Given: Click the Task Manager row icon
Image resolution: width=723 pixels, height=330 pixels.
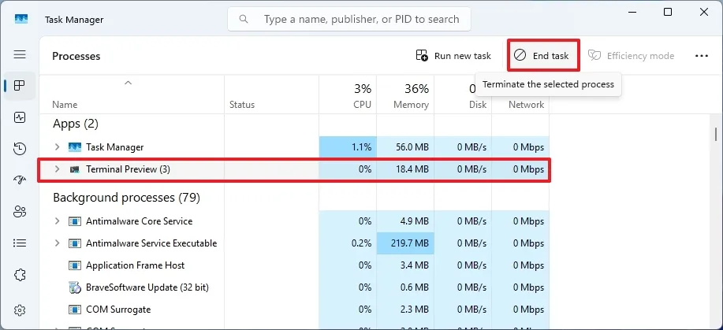Looking at the screenshot, I should pos(74,147).
